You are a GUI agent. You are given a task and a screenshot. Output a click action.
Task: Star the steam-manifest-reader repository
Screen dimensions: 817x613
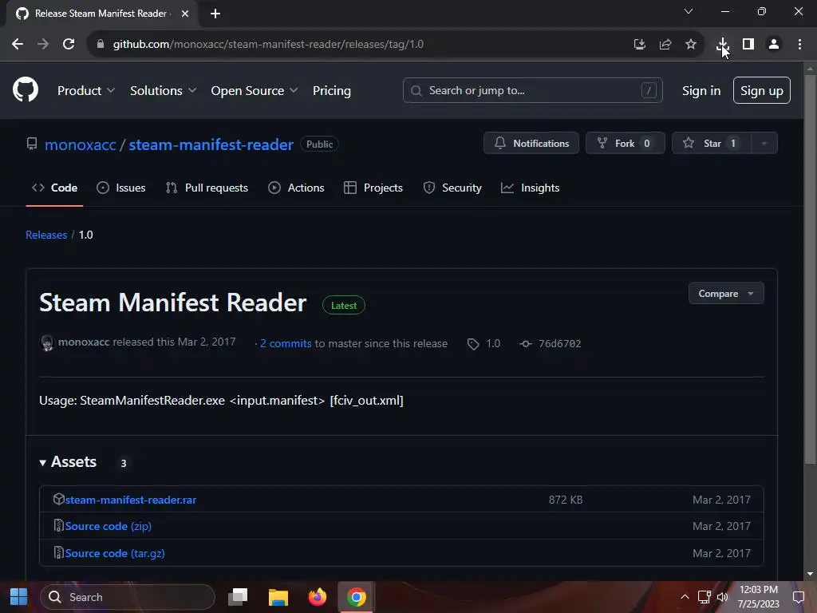coord(712,144)
